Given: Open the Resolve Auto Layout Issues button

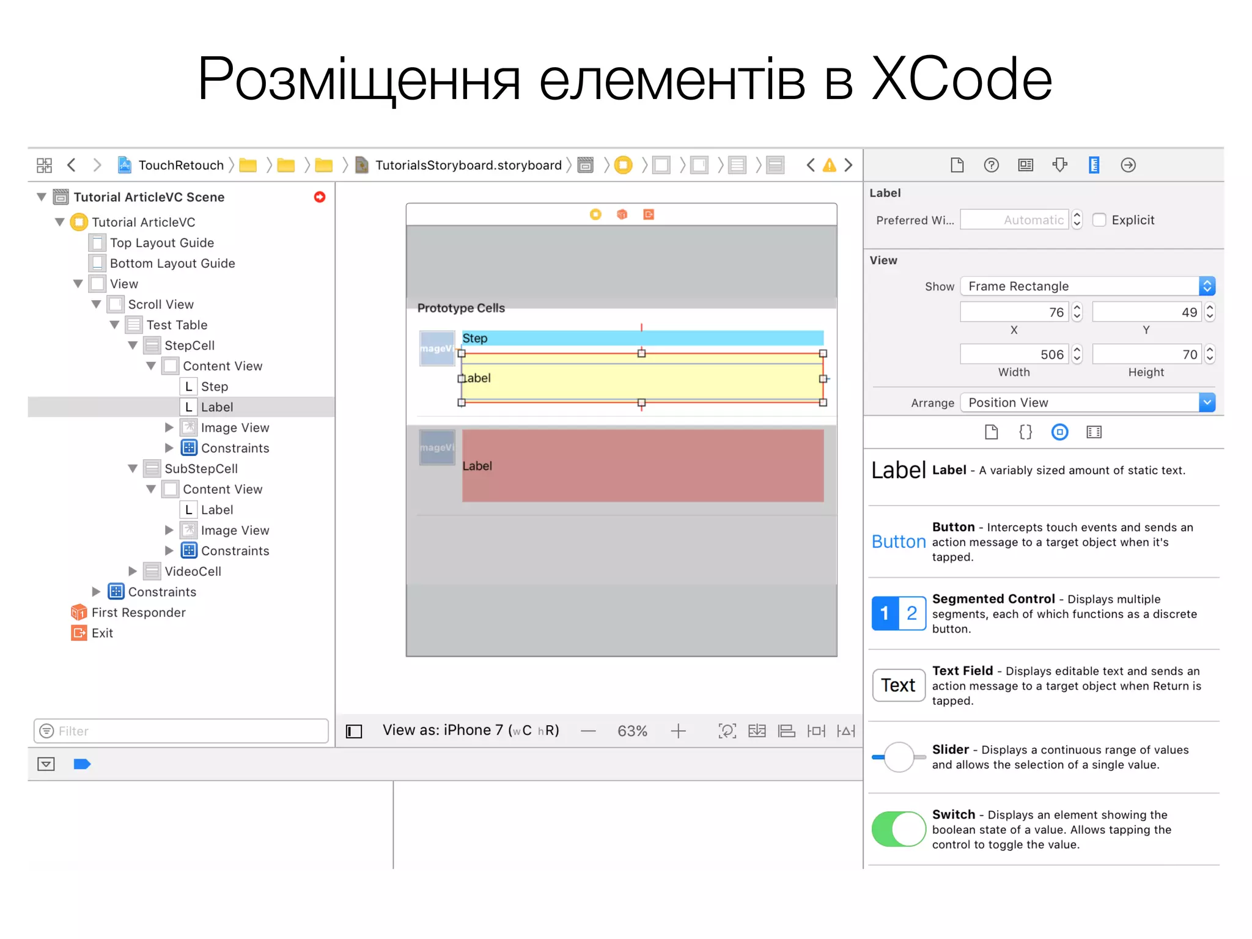Looking at the screenshot, I should click(846, 731).
